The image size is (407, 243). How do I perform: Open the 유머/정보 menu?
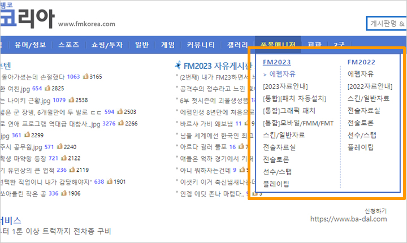pyautogui.click(x=30, y=45)
